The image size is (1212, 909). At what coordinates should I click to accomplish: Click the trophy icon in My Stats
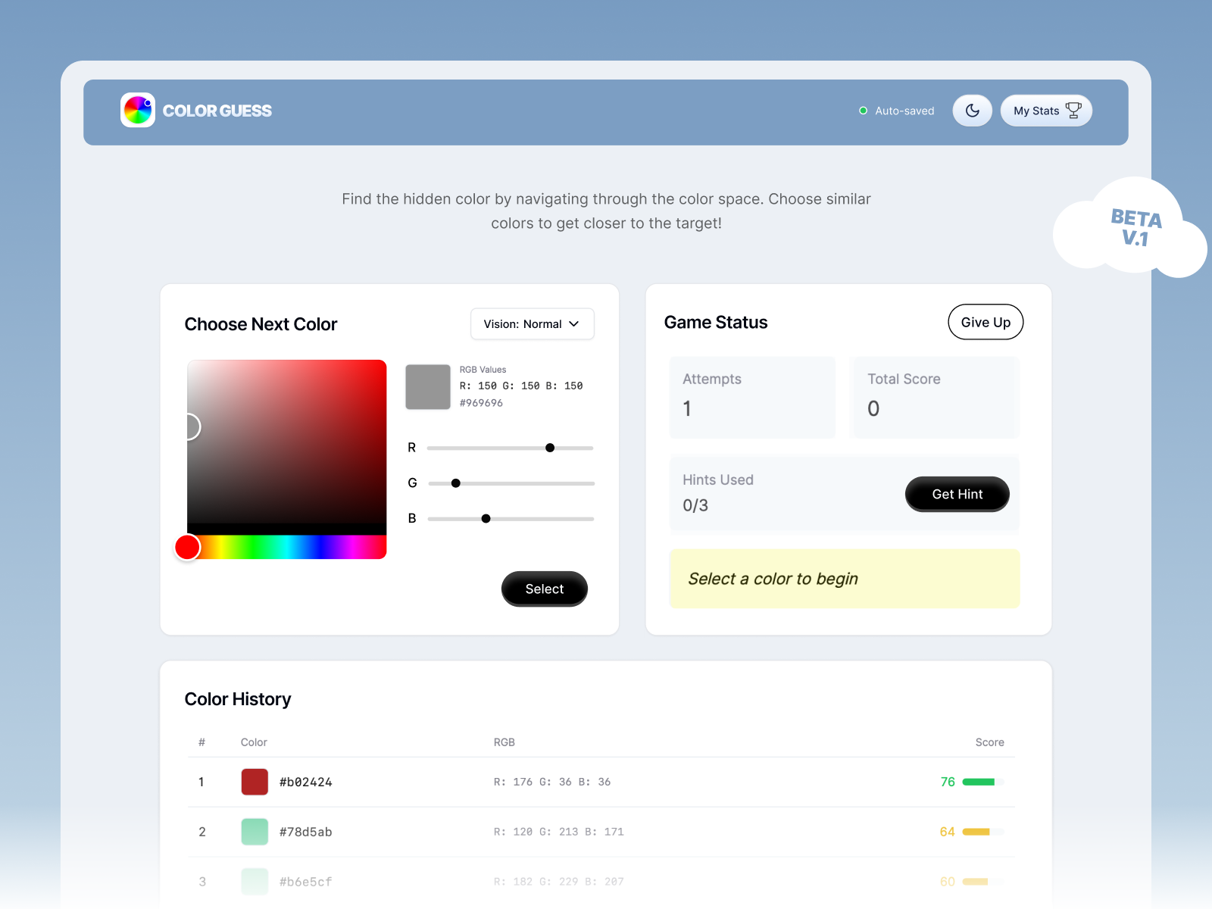click(x=1073, y=111)
